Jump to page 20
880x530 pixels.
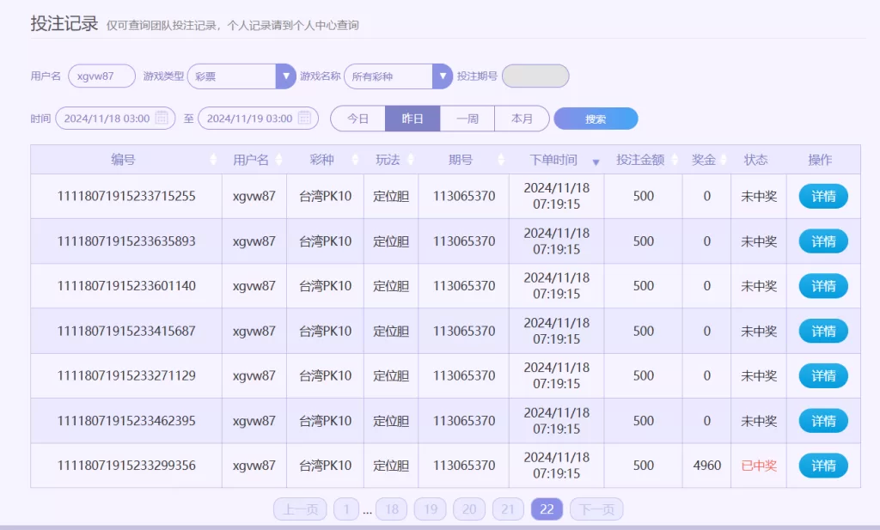(x=469, y=509)
